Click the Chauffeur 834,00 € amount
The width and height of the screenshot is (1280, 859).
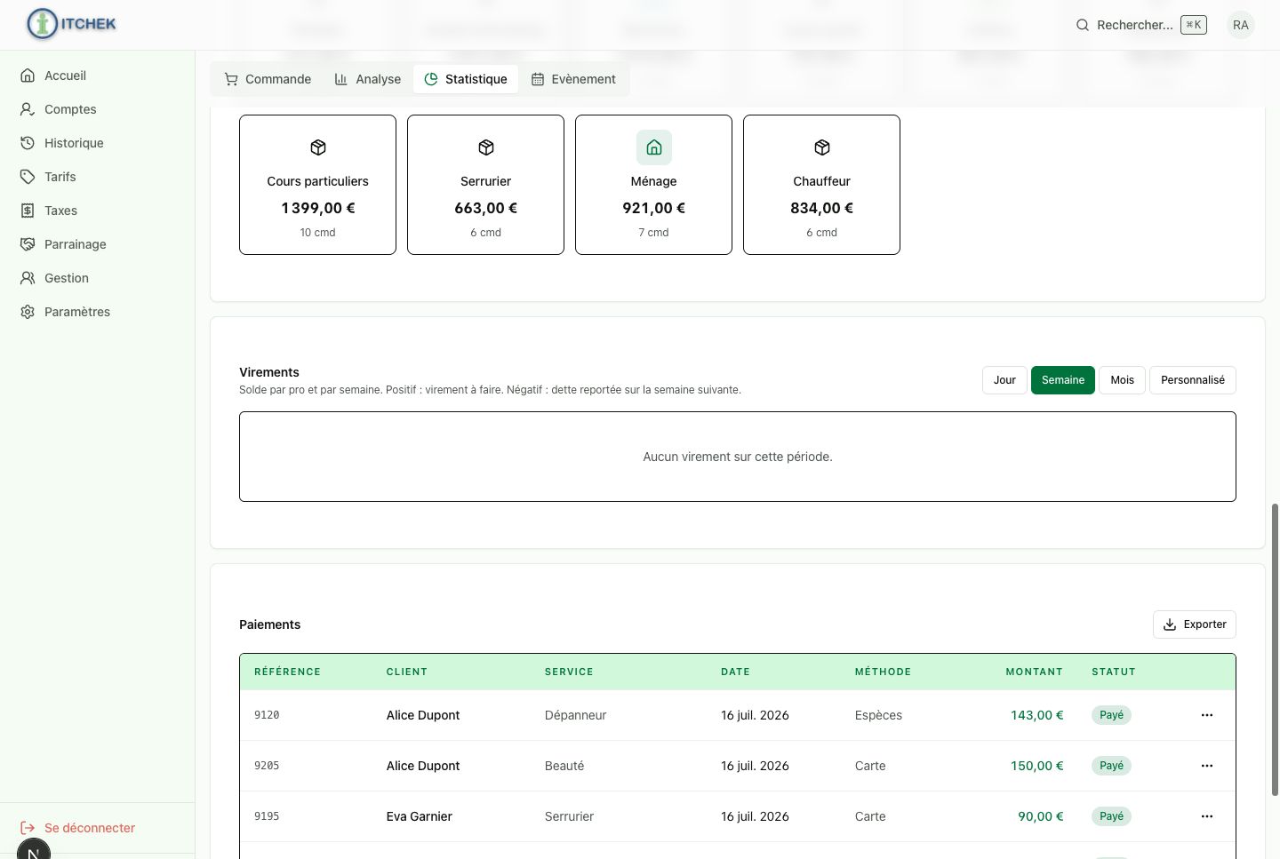coord(822,208)
